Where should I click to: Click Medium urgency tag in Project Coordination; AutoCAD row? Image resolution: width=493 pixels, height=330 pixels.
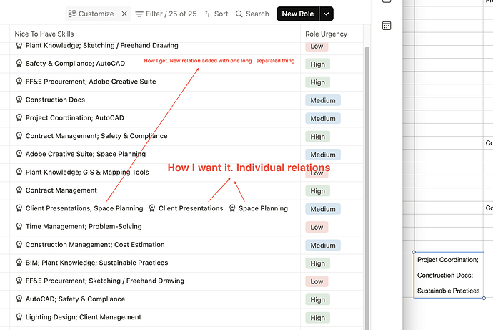click(x=323, y=118)
